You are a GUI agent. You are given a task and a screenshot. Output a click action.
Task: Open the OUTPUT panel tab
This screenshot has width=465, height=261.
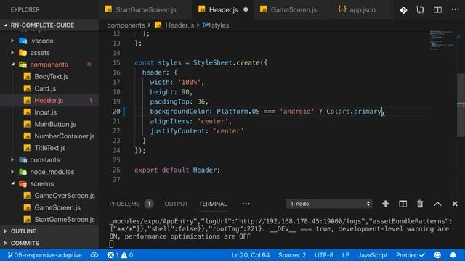click(176, 204)
